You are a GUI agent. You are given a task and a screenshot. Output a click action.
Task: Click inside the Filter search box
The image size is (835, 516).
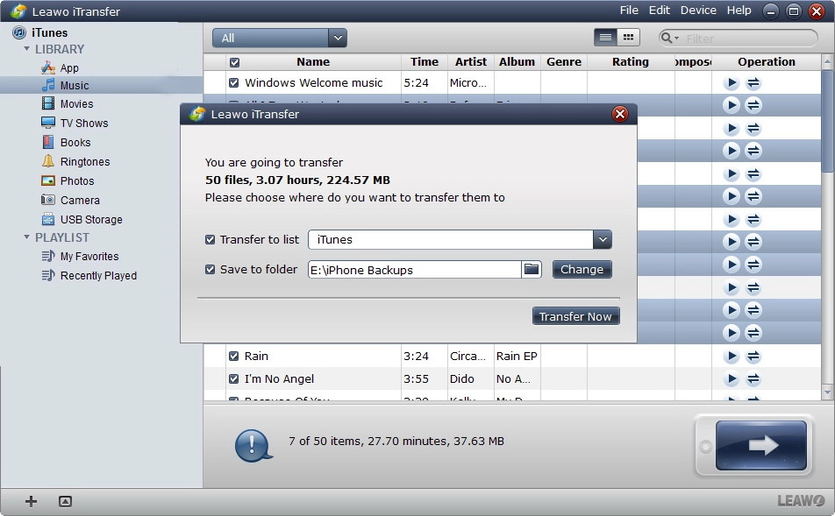[746, 38]
